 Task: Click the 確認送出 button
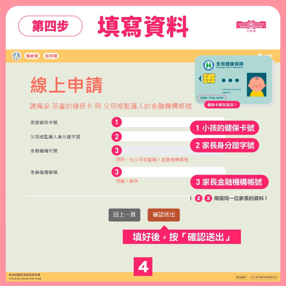tap(164, 215)
